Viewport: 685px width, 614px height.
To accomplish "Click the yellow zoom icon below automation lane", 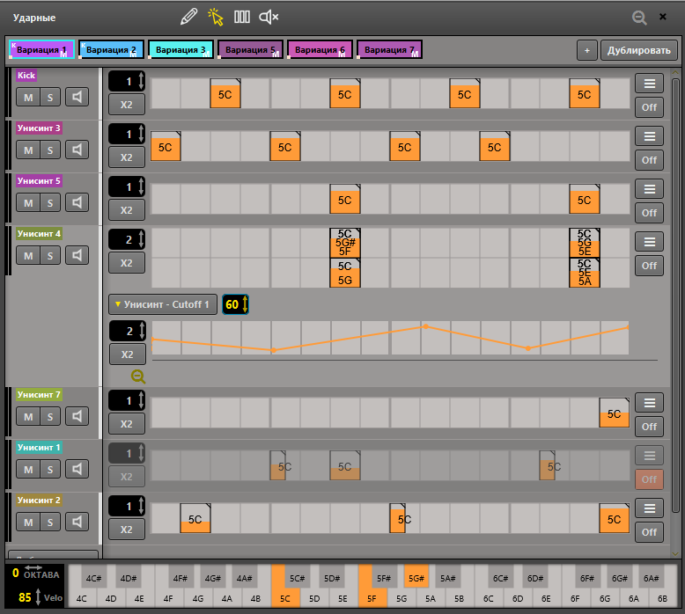I will (x=138, y=376).
